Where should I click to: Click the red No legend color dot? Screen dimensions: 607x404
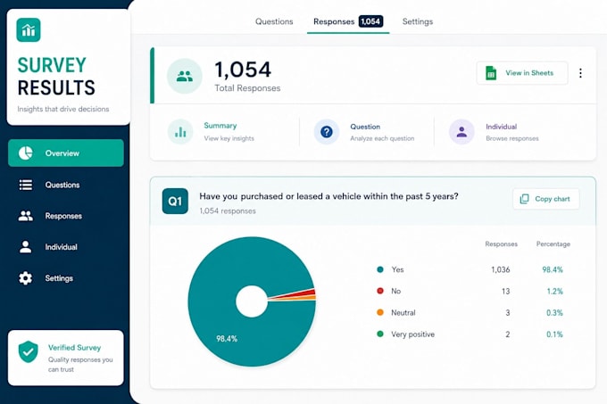pos(380,291)
